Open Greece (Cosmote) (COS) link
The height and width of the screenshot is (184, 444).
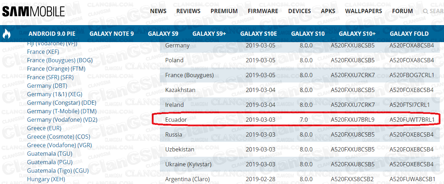click(59, 137)
